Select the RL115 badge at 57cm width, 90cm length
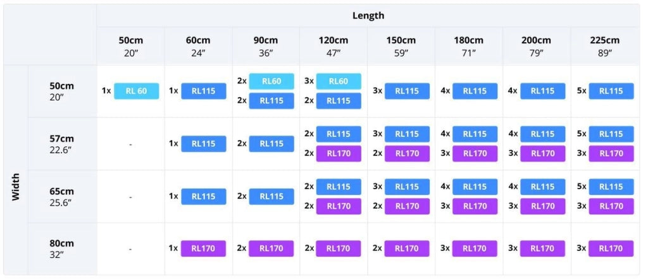Image resolution: width=648 pixels, height=280 pixels. (x=271, y=144)
